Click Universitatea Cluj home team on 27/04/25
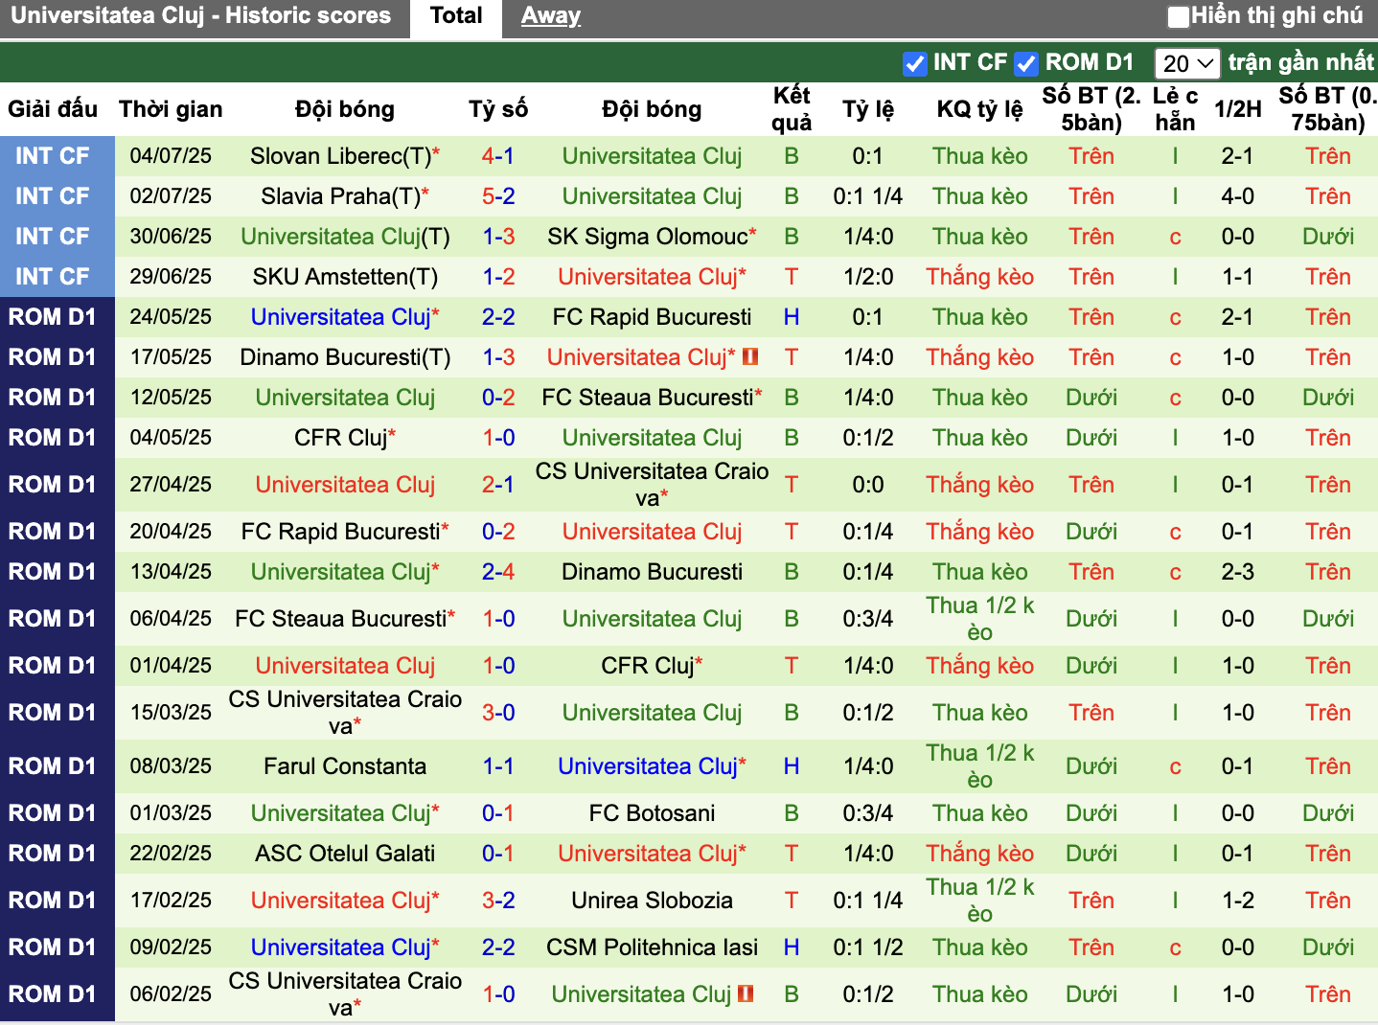 click(x=345, y=485)
